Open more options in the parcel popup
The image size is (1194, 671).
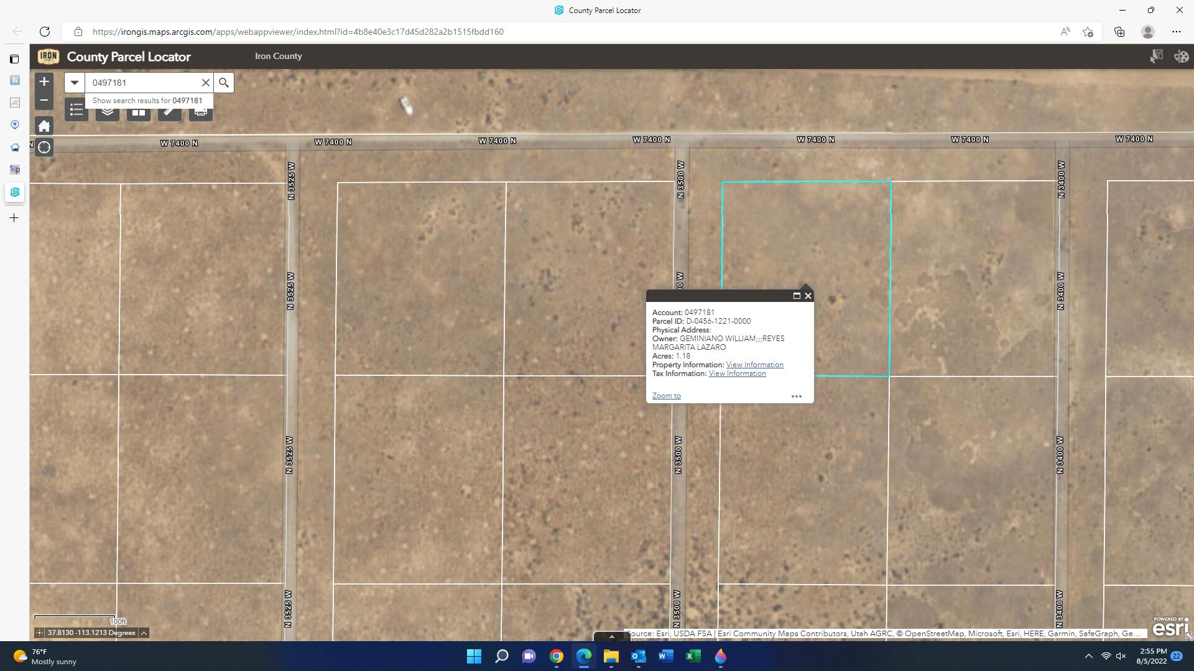tap(797, 396)
